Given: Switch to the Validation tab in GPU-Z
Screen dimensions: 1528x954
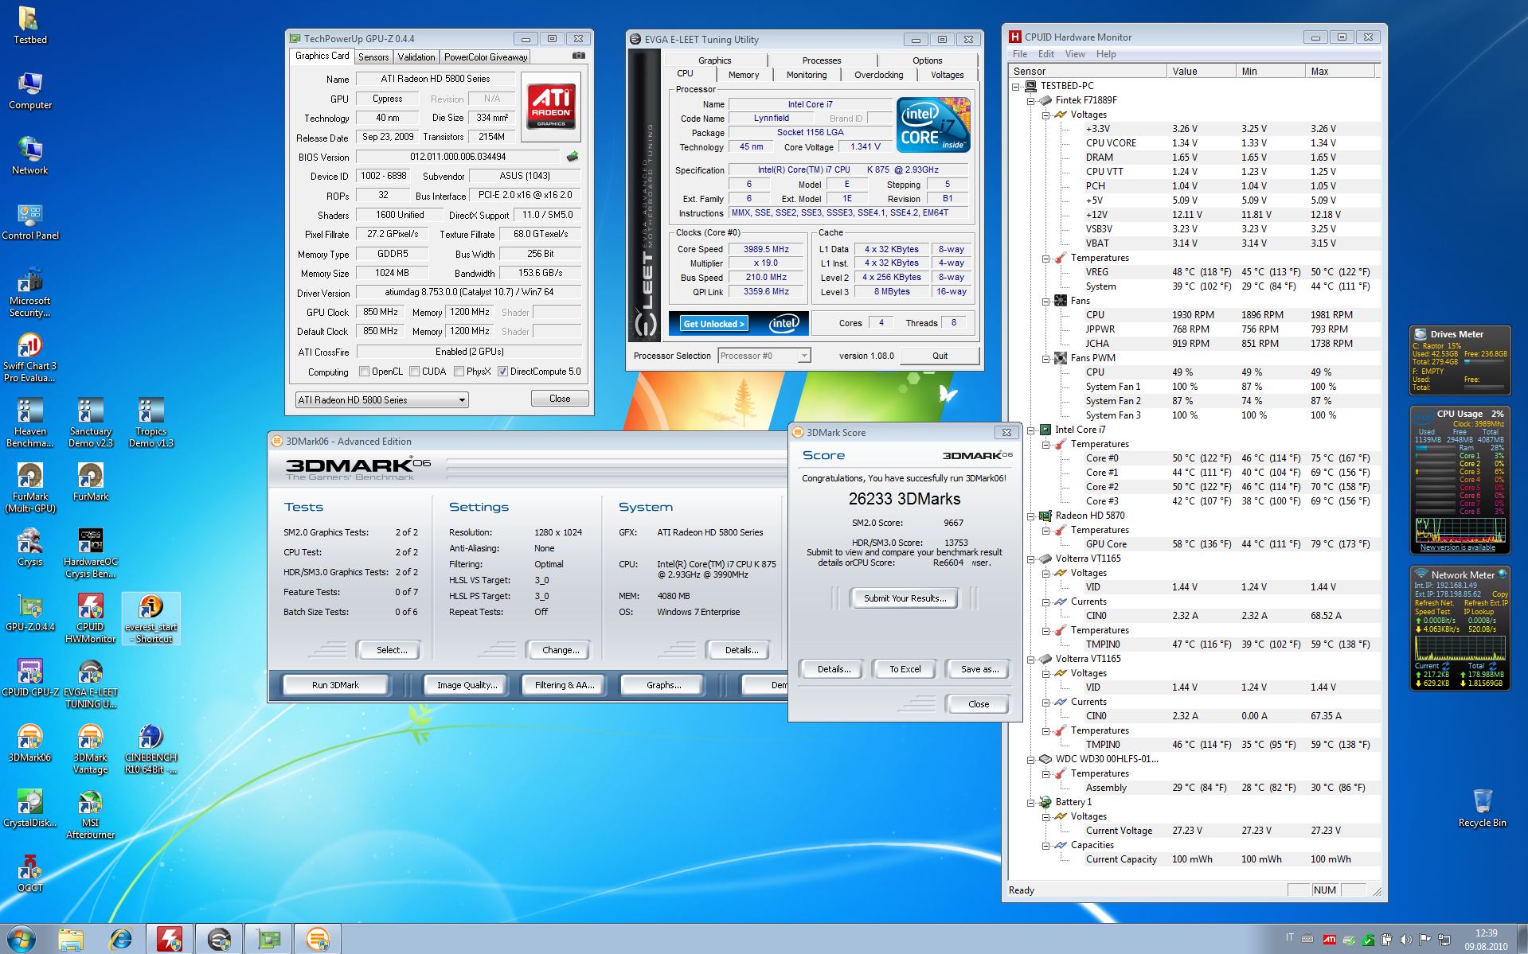Looking at the screenshot, I should [416, 57].
